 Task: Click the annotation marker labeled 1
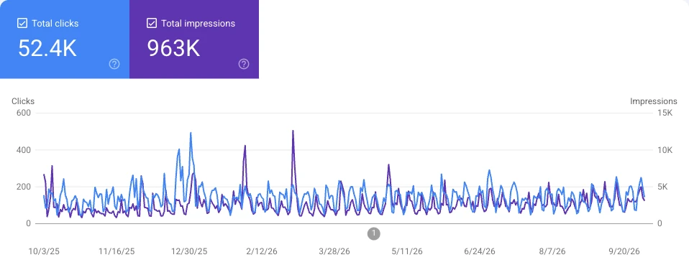(x=373, y=233)
